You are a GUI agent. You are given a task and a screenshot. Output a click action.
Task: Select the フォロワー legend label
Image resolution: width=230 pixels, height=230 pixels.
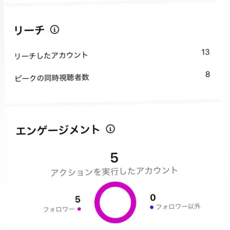pos(59,209)
